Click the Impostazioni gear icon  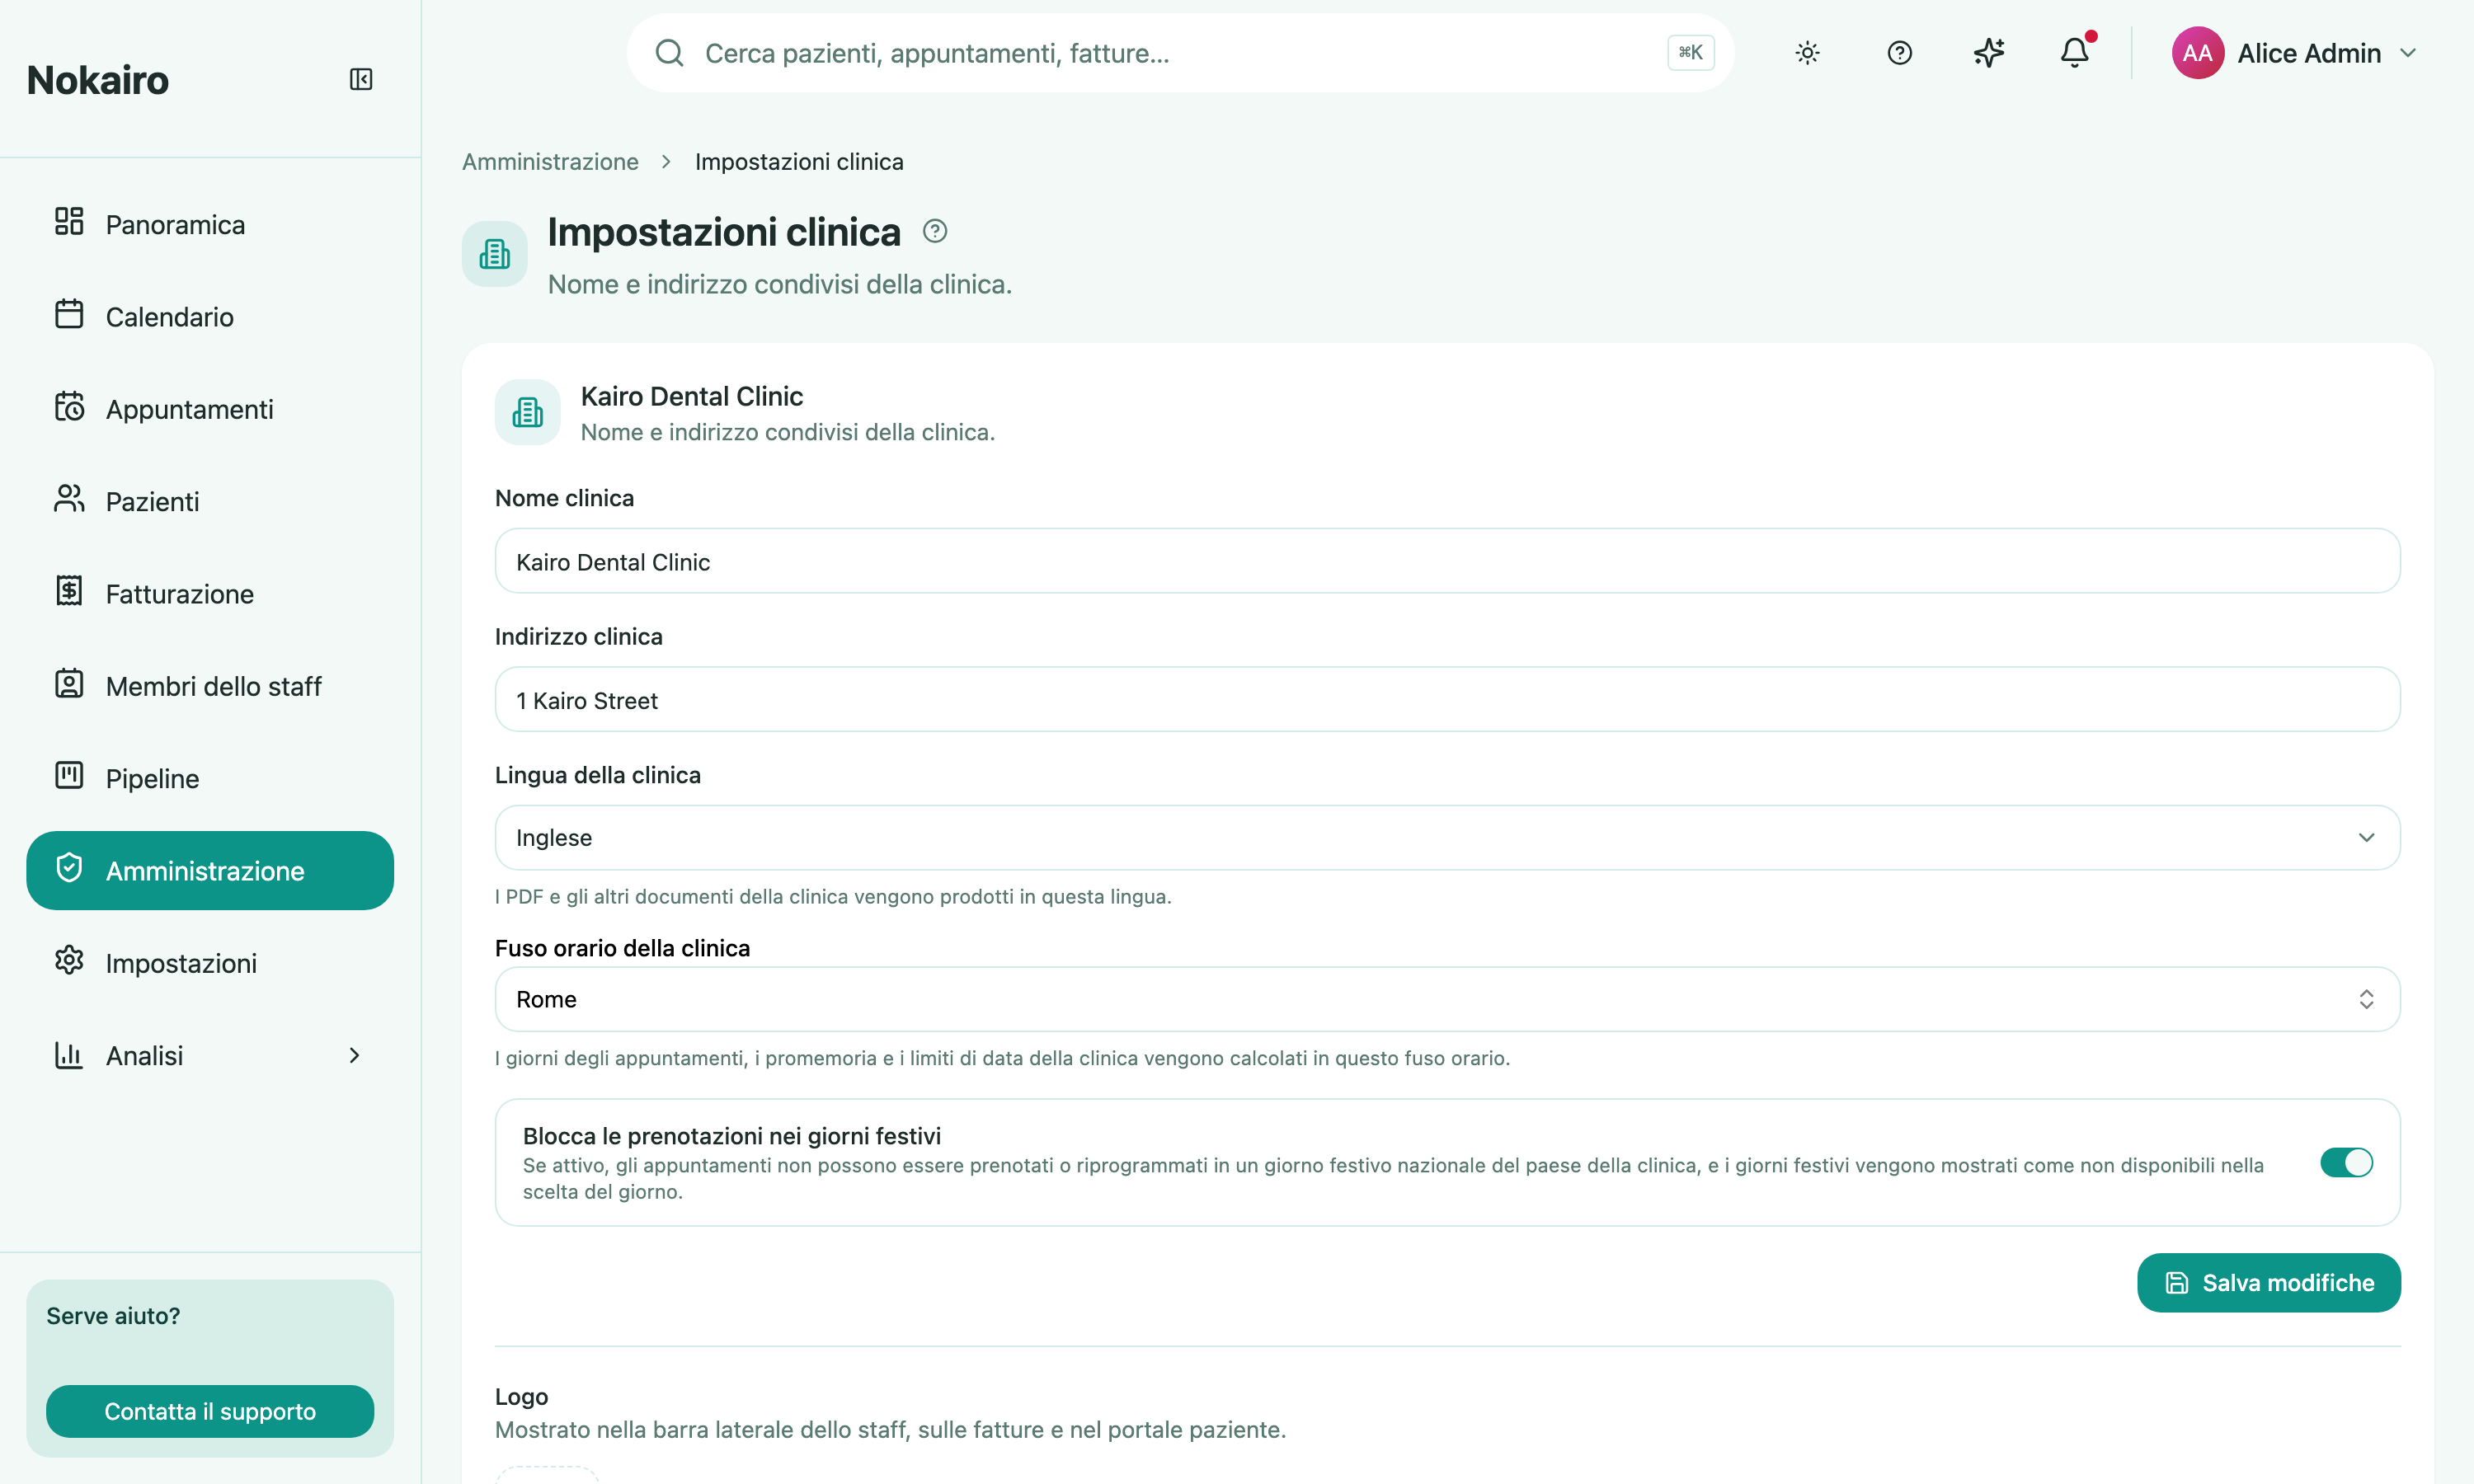pos(69,960)
